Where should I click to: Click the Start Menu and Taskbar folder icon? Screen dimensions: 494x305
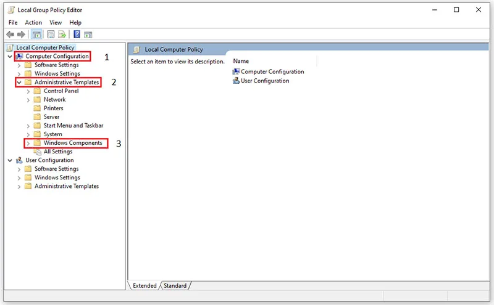(37, 126)
